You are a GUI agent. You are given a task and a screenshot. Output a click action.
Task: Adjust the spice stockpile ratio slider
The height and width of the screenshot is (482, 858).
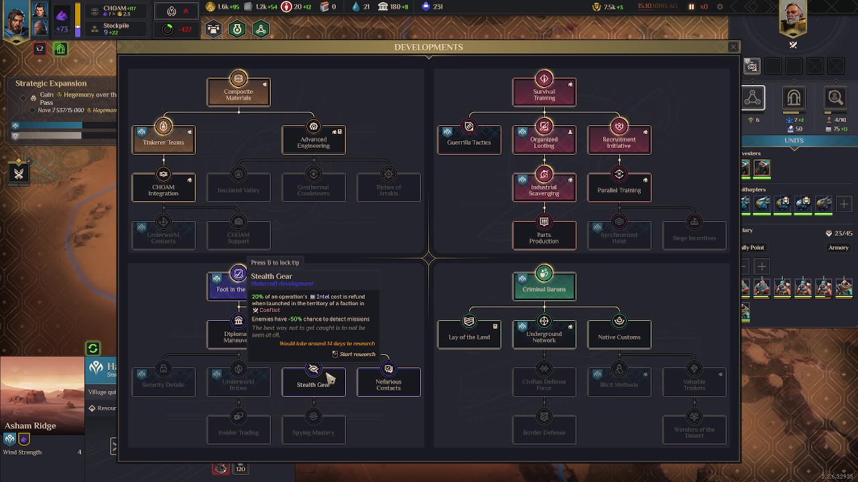(78, 19)
